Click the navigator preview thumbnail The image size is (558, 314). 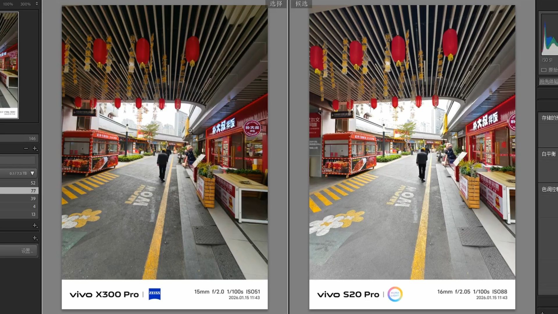point(9,65)
